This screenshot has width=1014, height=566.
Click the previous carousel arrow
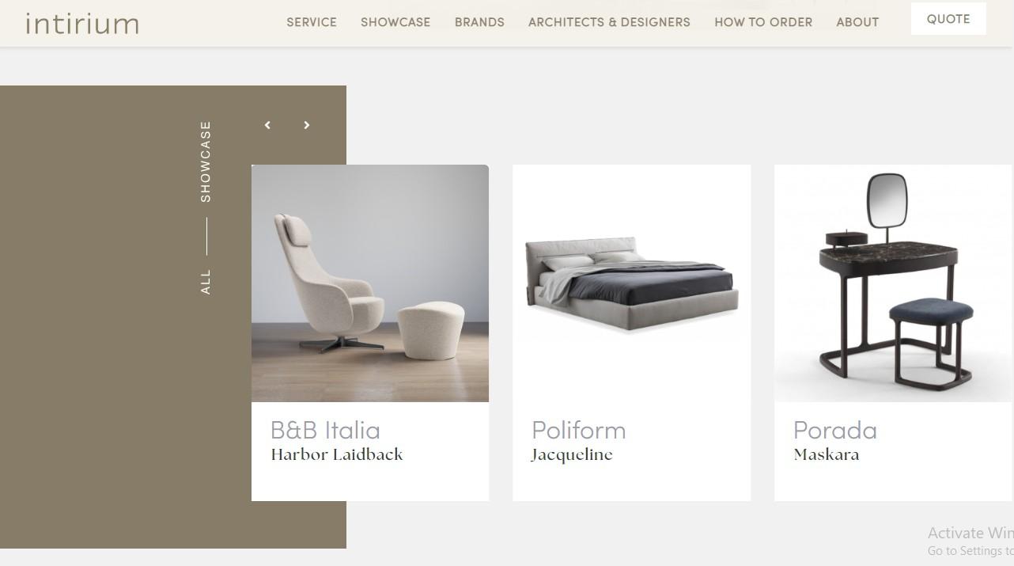tap(267, 125)
